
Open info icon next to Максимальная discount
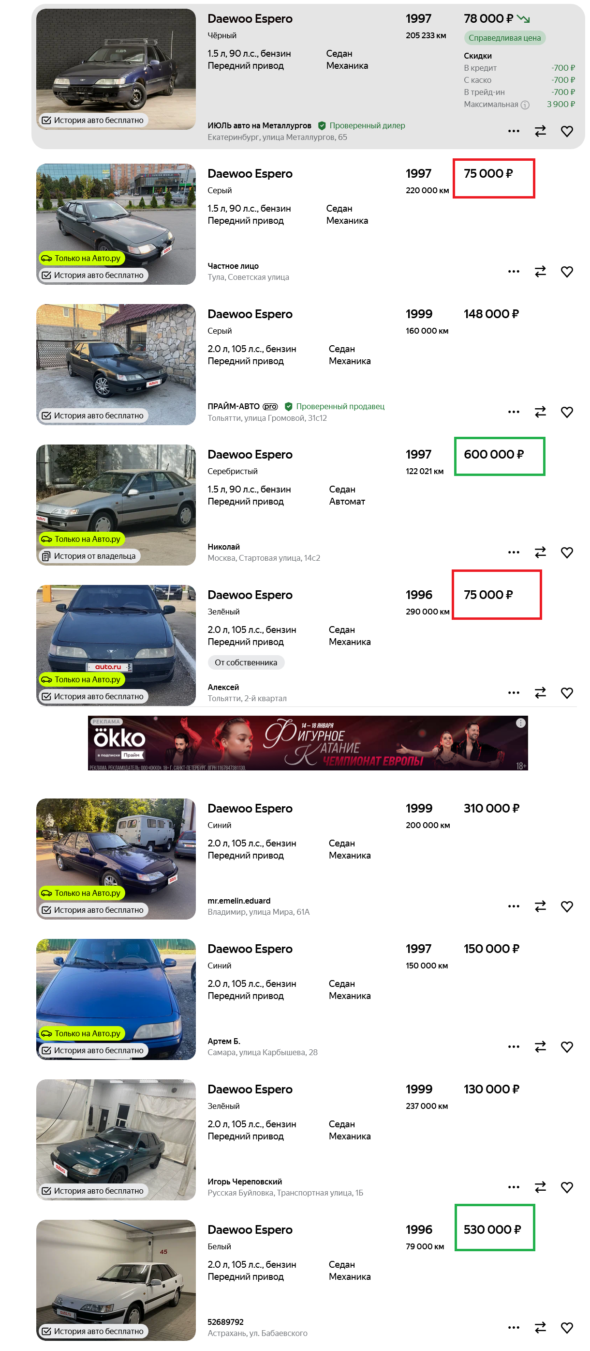pos(525,105)
